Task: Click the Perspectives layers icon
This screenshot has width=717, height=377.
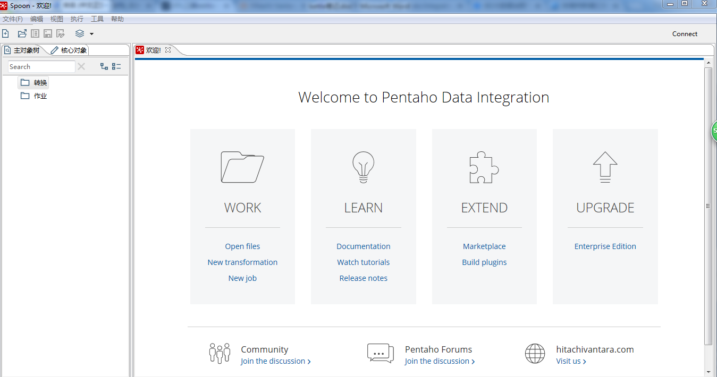Action: 80,33
